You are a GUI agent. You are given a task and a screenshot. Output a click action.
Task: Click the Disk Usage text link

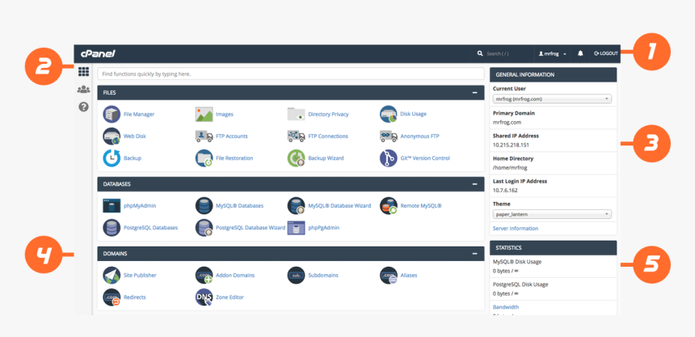point(413,115)
